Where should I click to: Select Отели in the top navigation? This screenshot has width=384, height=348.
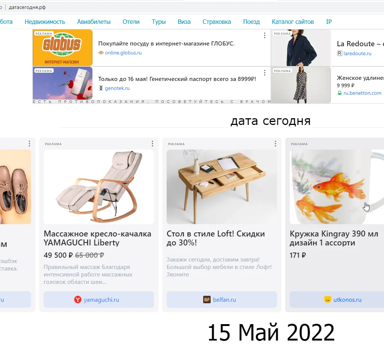point(131,22)
